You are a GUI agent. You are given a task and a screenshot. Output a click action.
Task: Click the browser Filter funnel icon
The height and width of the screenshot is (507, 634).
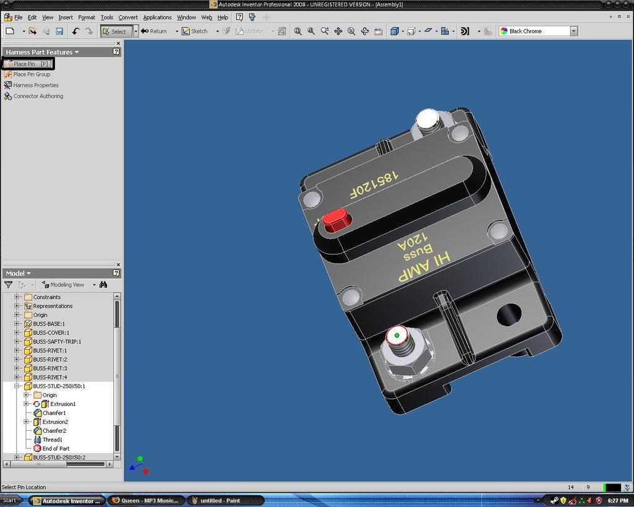click(x=8, y=285)
